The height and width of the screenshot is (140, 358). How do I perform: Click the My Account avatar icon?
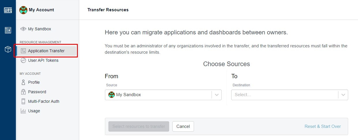23,10
